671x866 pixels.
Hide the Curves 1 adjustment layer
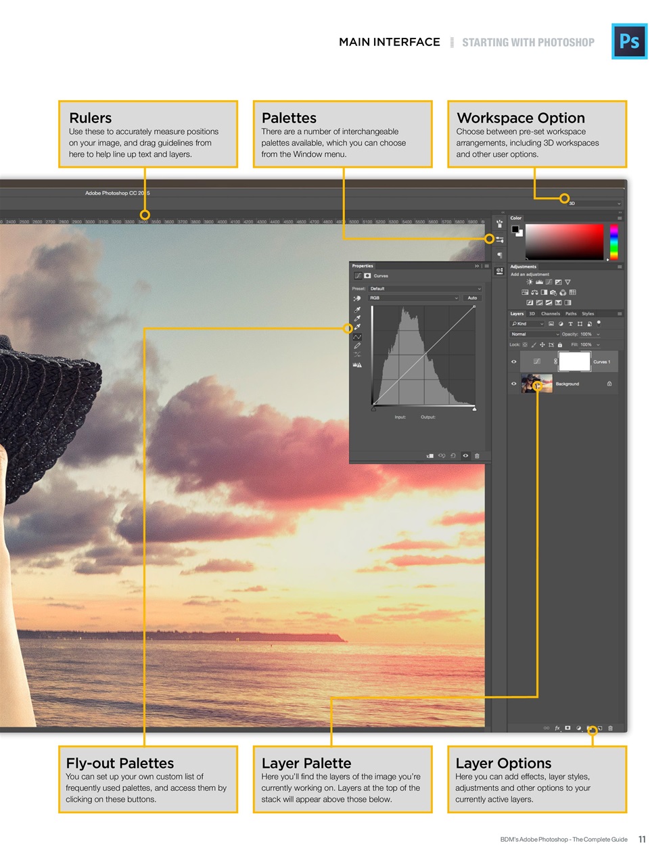(513, 361)
